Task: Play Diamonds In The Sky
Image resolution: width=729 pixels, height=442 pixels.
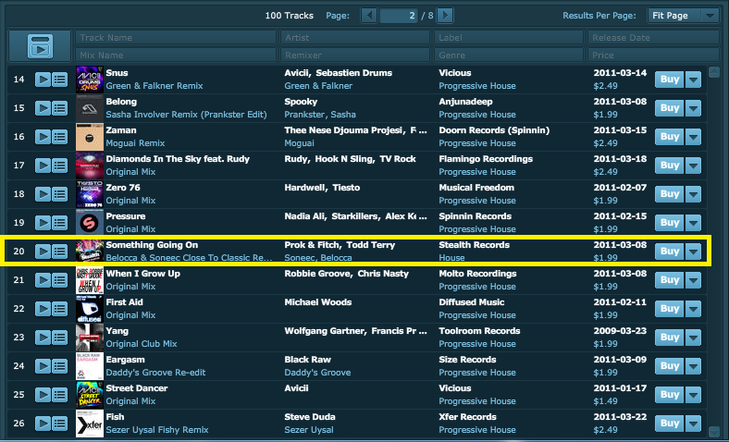Action: point(43,166)
